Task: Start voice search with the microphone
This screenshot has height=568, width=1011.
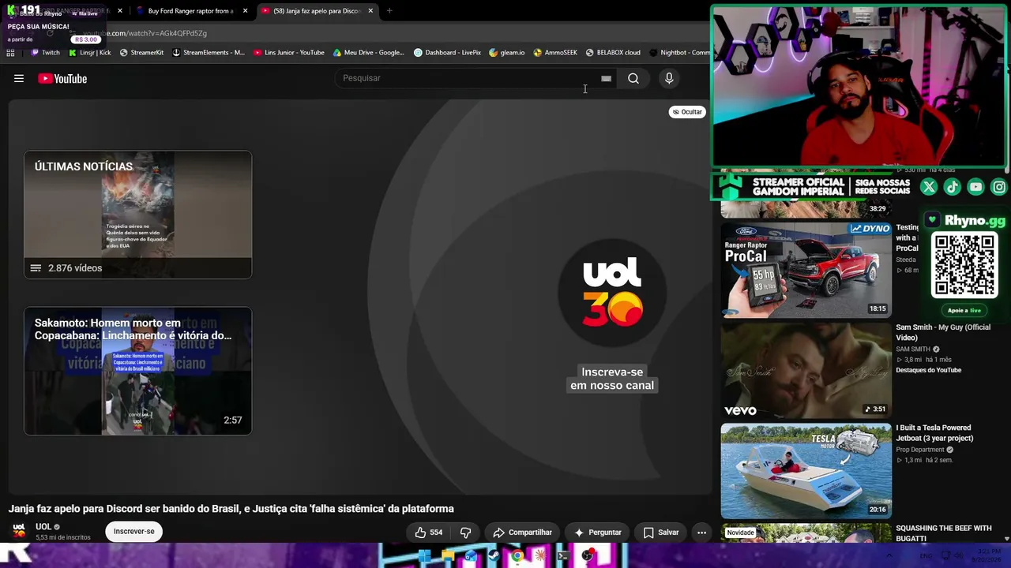Action: [x=669, y=78]
